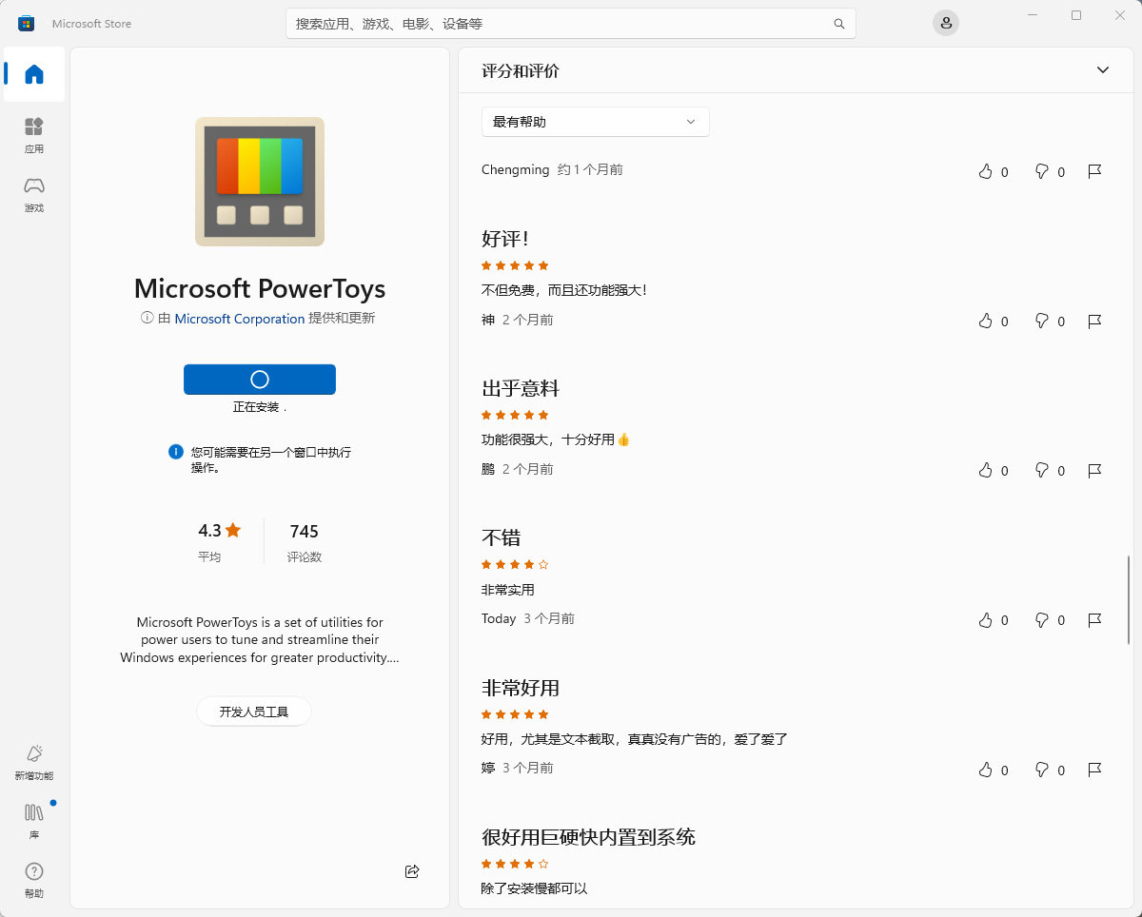The height and width of the screenshot is (917, 1142).
Task: Like the review titled 好评!
Action: (985, 322)
